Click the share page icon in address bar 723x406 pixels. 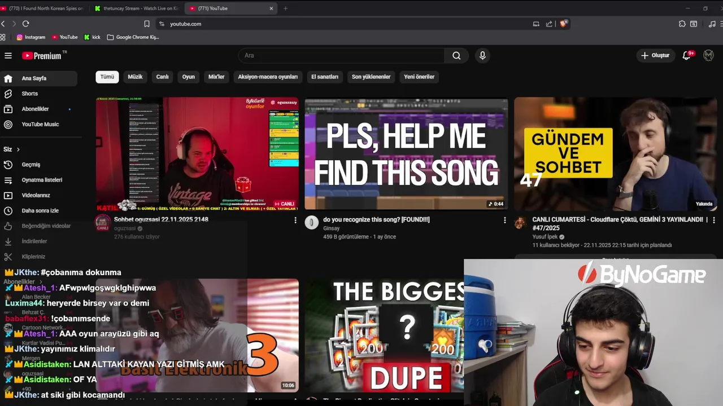click(549, 24)
